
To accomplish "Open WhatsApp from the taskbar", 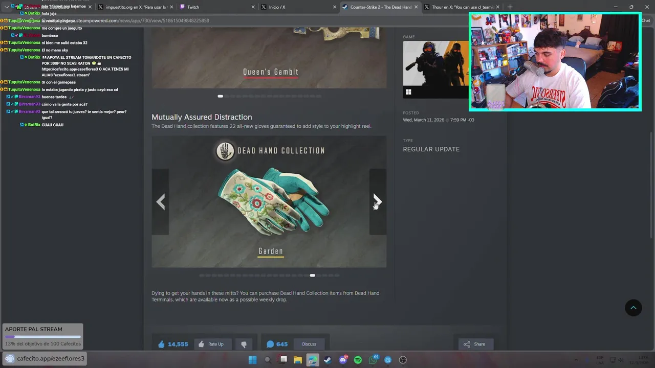I will pos(373,360).
